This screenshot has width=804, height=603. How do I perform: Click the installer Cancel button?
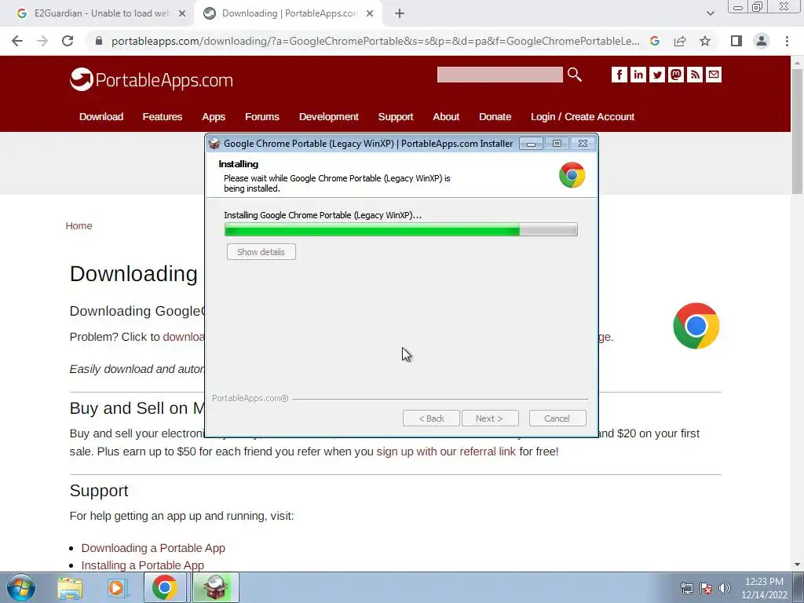pos(557,418)
